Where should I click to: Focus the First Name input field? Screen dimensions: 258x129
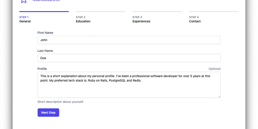pos(129,40)
